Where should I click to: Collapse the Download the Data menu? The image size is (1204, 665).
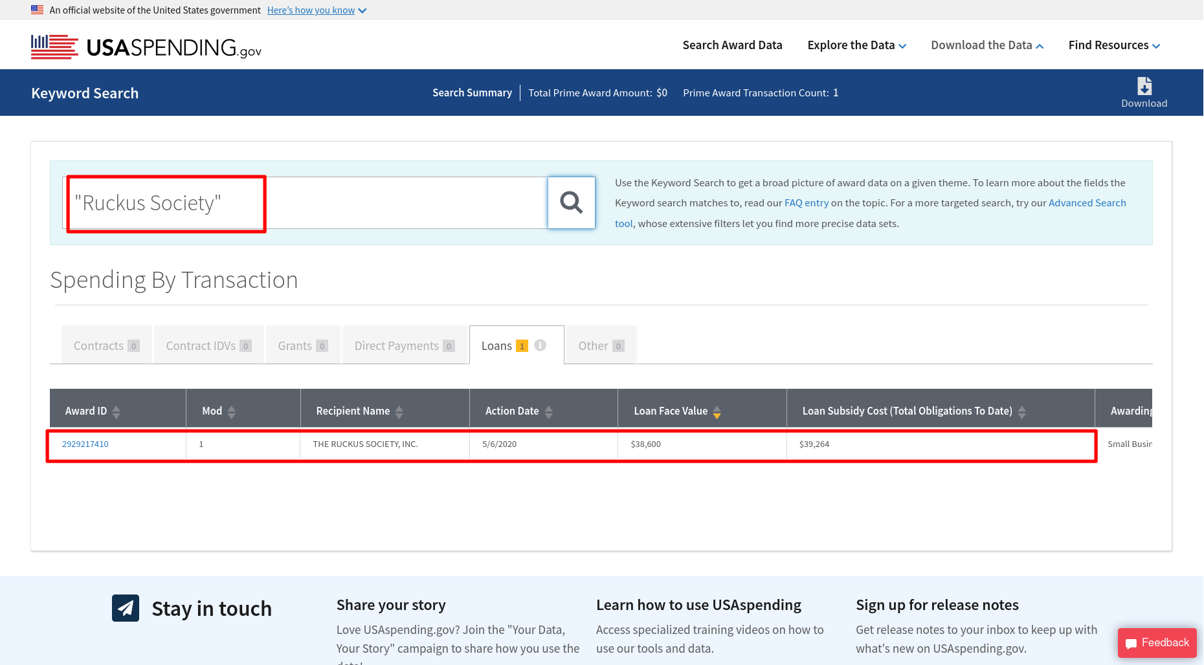(x=987, y=45)
